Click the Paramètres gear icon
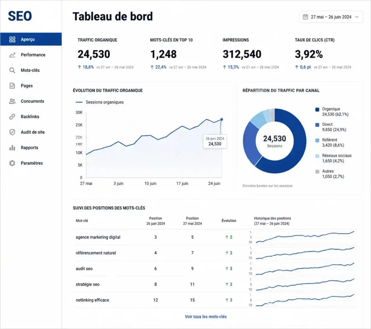The height and width of the screenshot is (329, 371). (12, 163)
